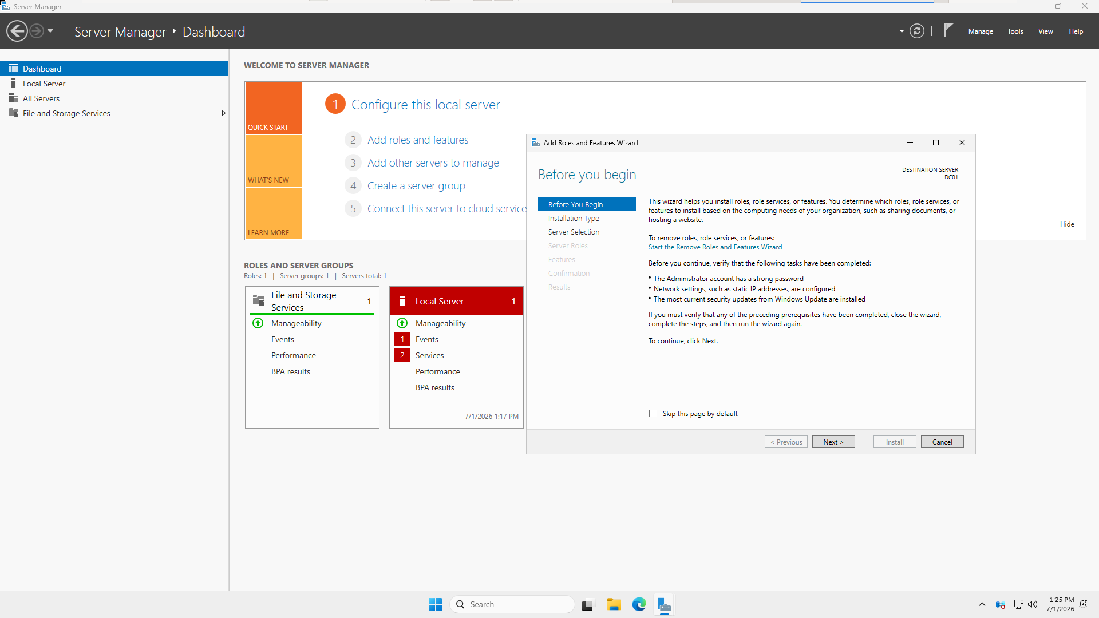
Task: Click Manageability green status icon in File and Storage tile
Action: tap(258, 323)
